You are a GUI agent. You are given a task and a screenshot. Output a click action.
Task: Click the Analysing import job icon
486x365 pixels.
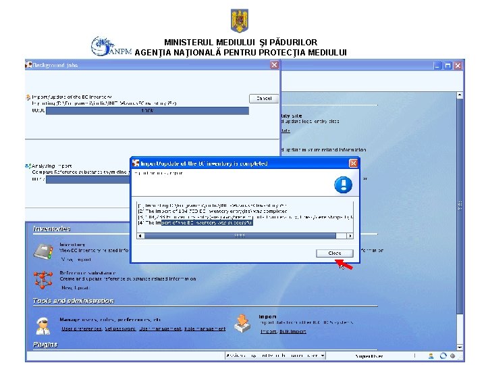28,166
